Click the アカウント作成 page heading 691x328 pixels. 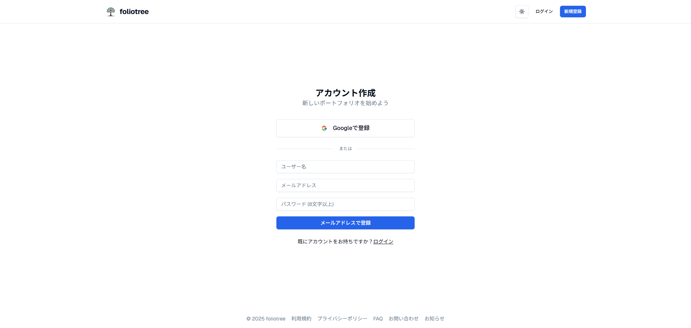pos(345,93)
